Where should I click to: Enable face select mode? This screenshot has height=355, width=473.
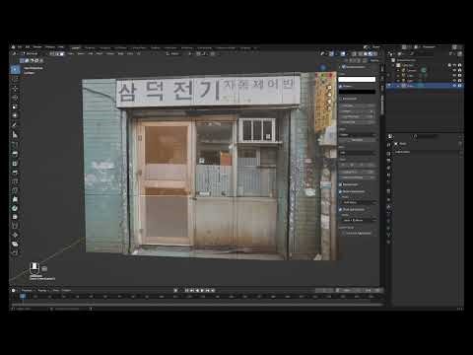62,53
